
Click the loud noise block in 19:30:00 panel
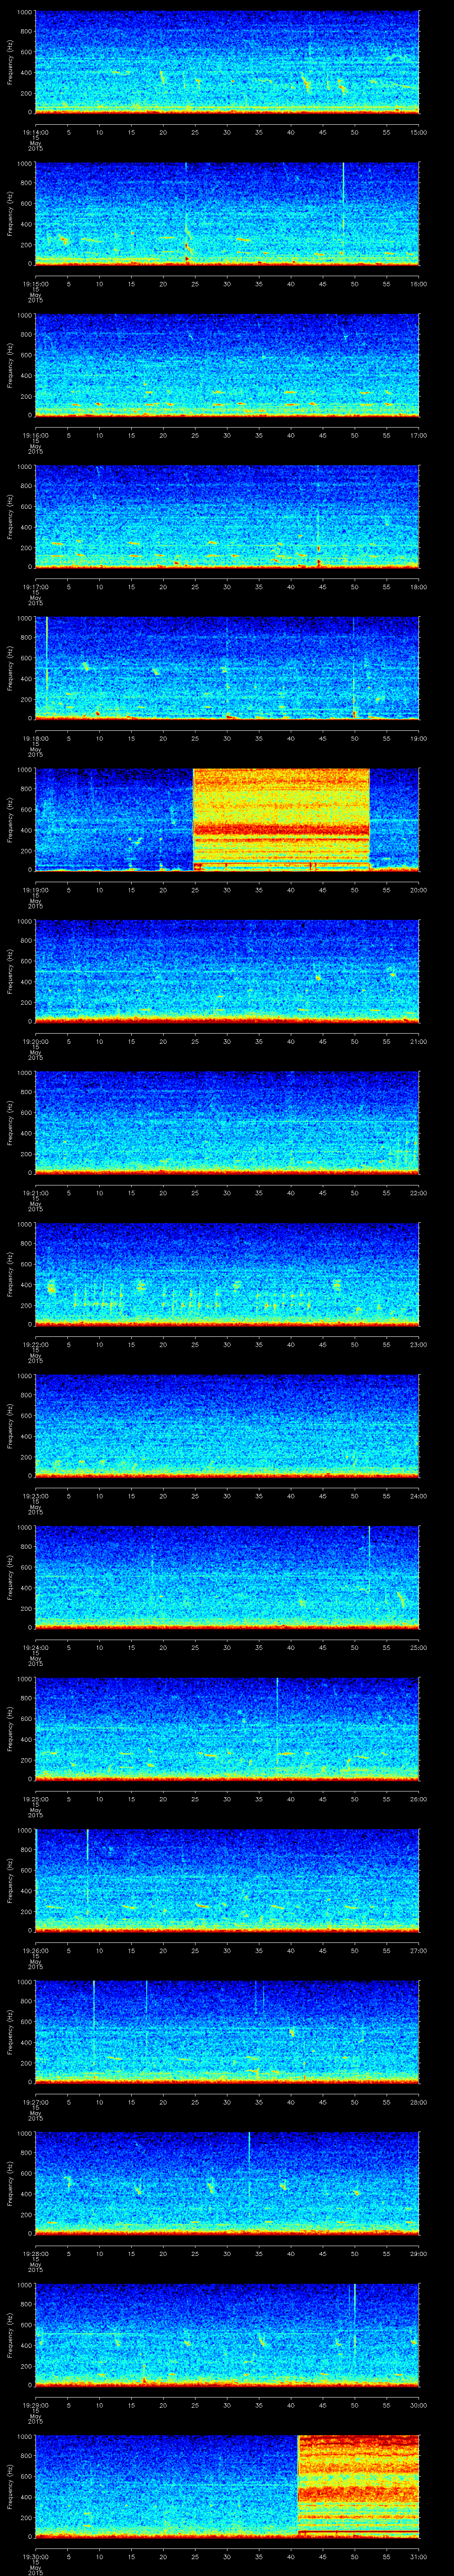tap(358, 2486)
